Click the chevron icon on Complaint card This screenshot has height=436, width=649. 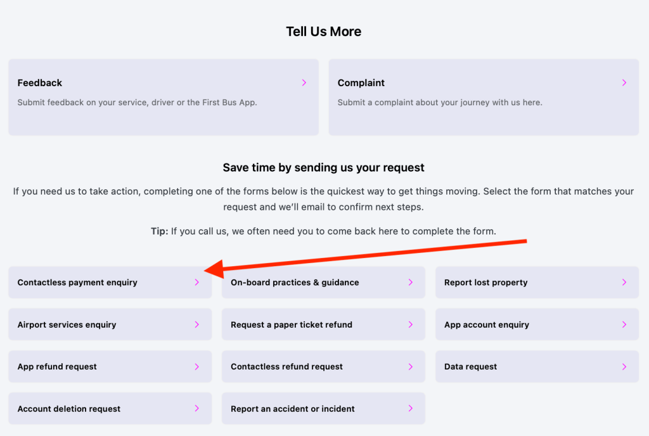coord(624,83)
